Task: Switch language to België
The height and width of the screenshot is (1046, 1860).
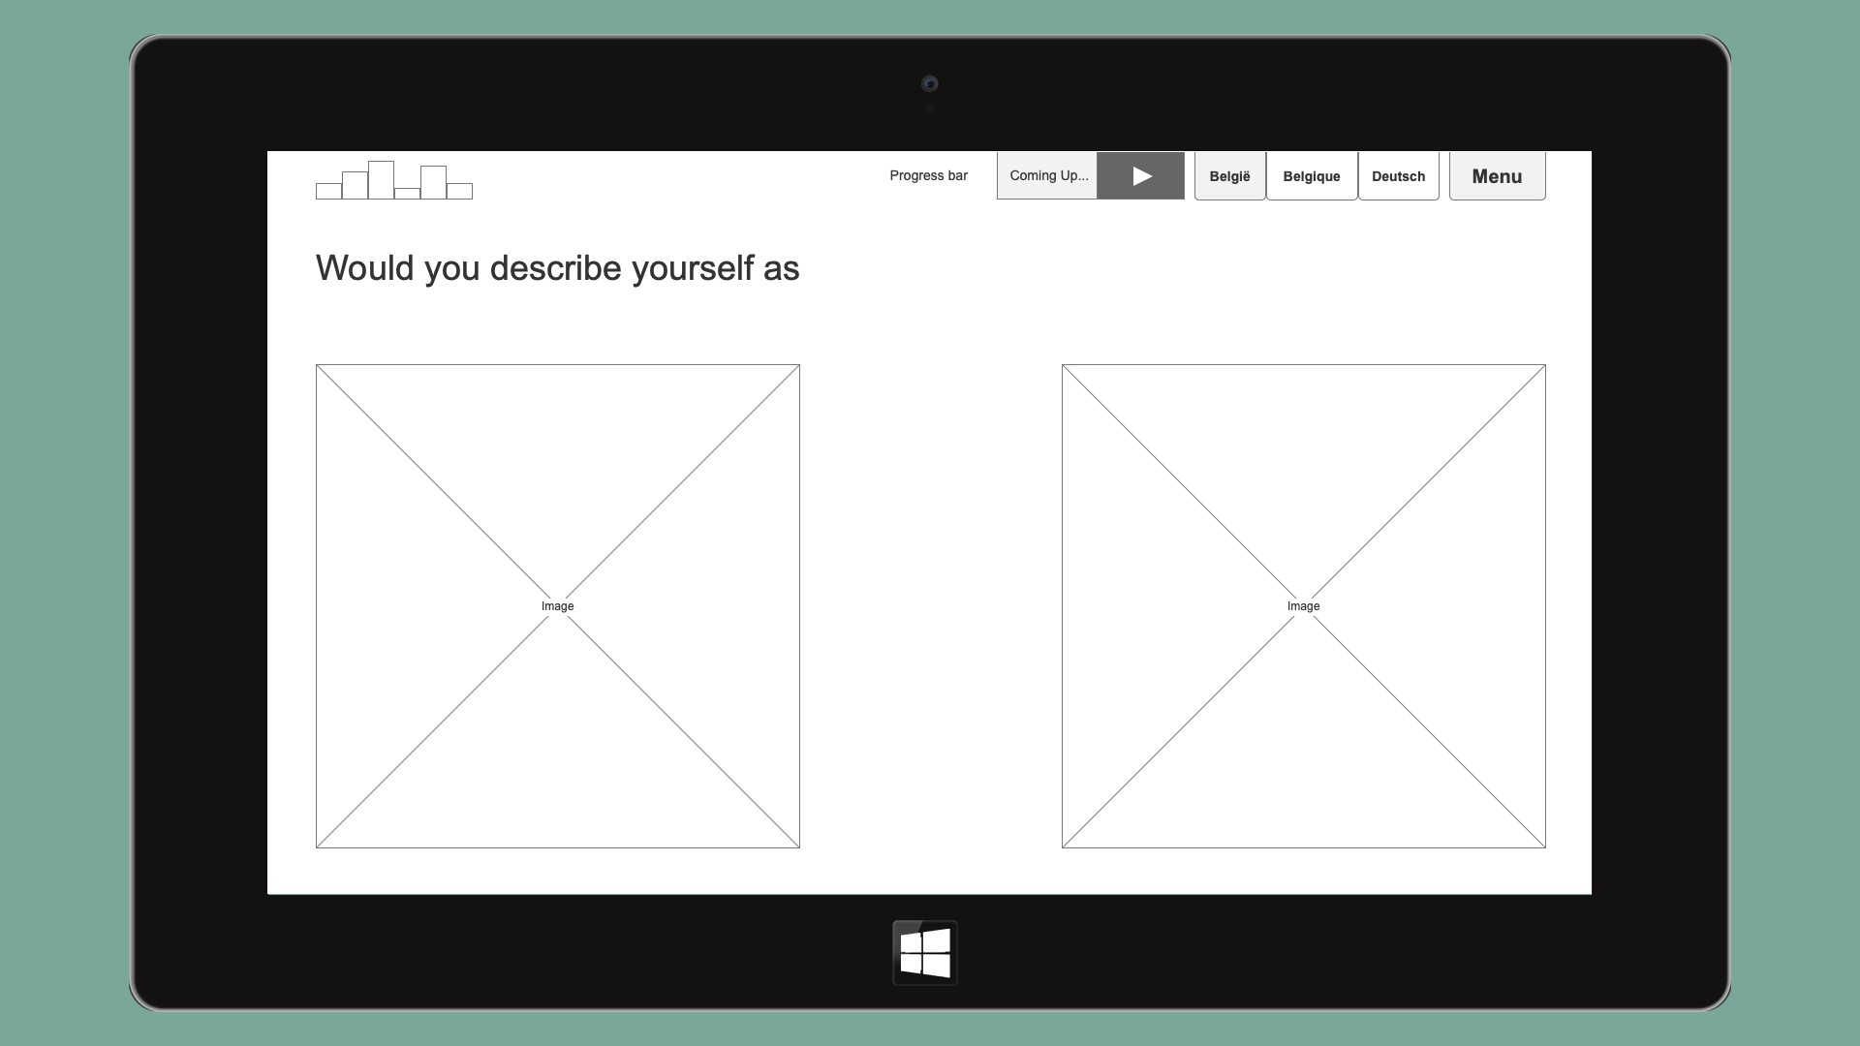Action: [1229, 176]
